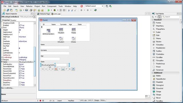Switch to the Events tab in Object Inspector
This screenshot has height=103, width=183.
tap(13, 20)
